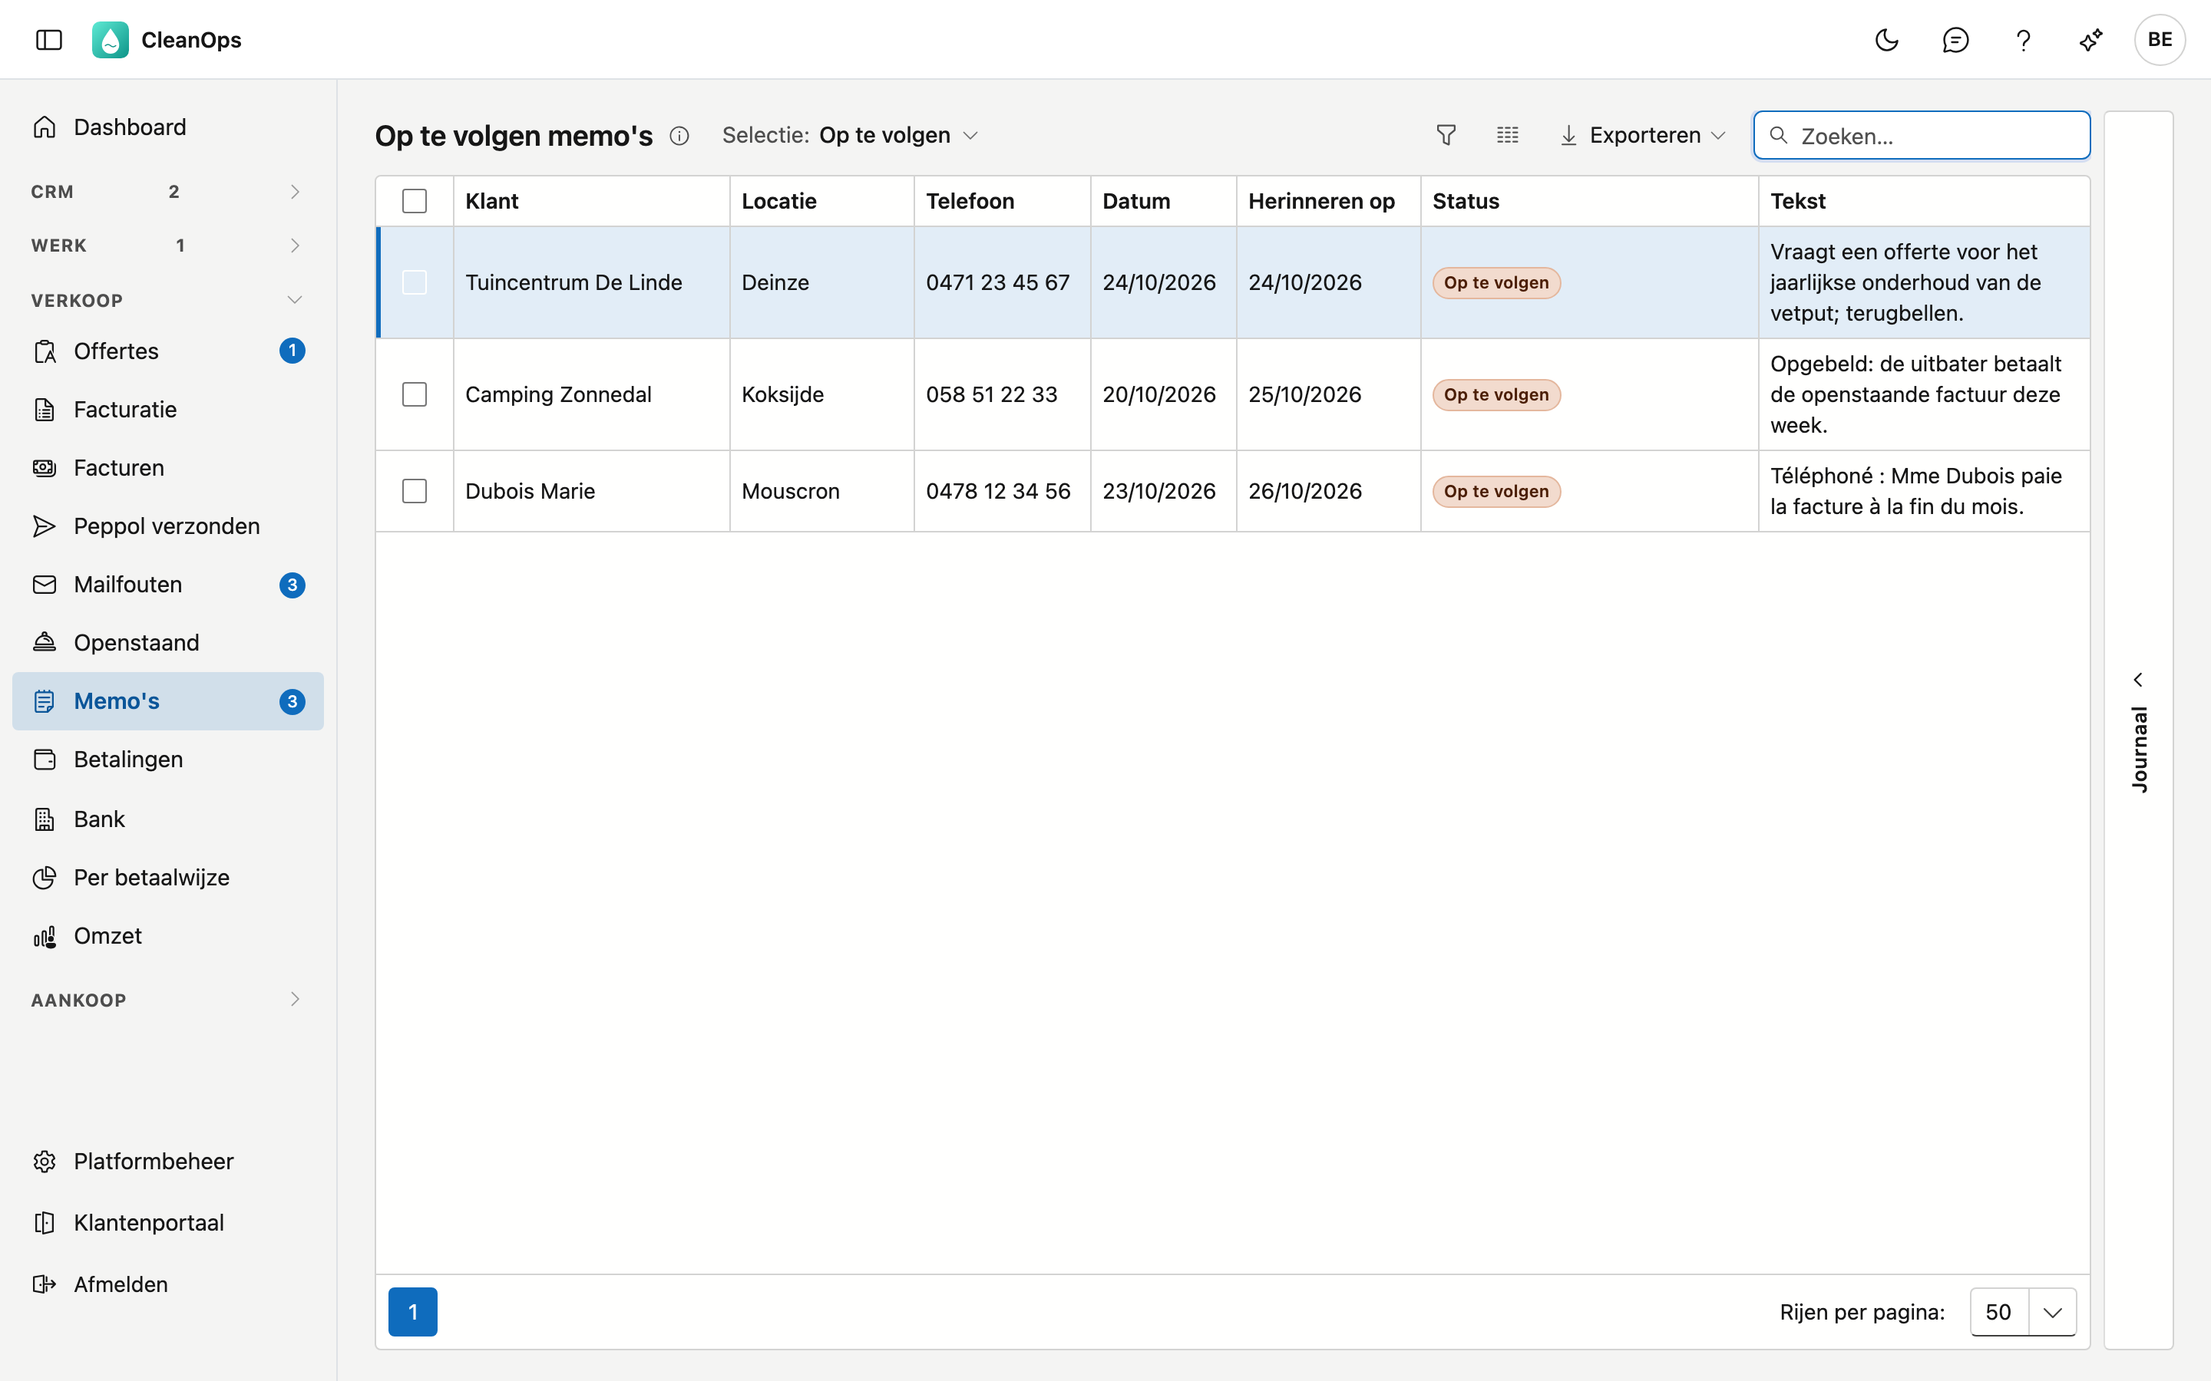
Task: Open Per betaalwijze report
Action: 168,877
